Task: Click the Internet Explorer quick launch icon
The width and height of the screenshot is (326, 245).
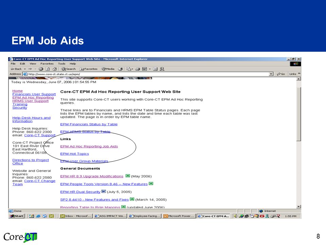Action: pos(38,216)
